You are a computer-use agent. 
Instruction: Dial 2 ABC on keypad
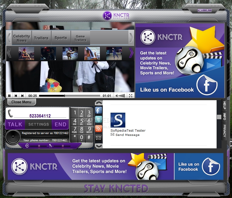[82, 113]
